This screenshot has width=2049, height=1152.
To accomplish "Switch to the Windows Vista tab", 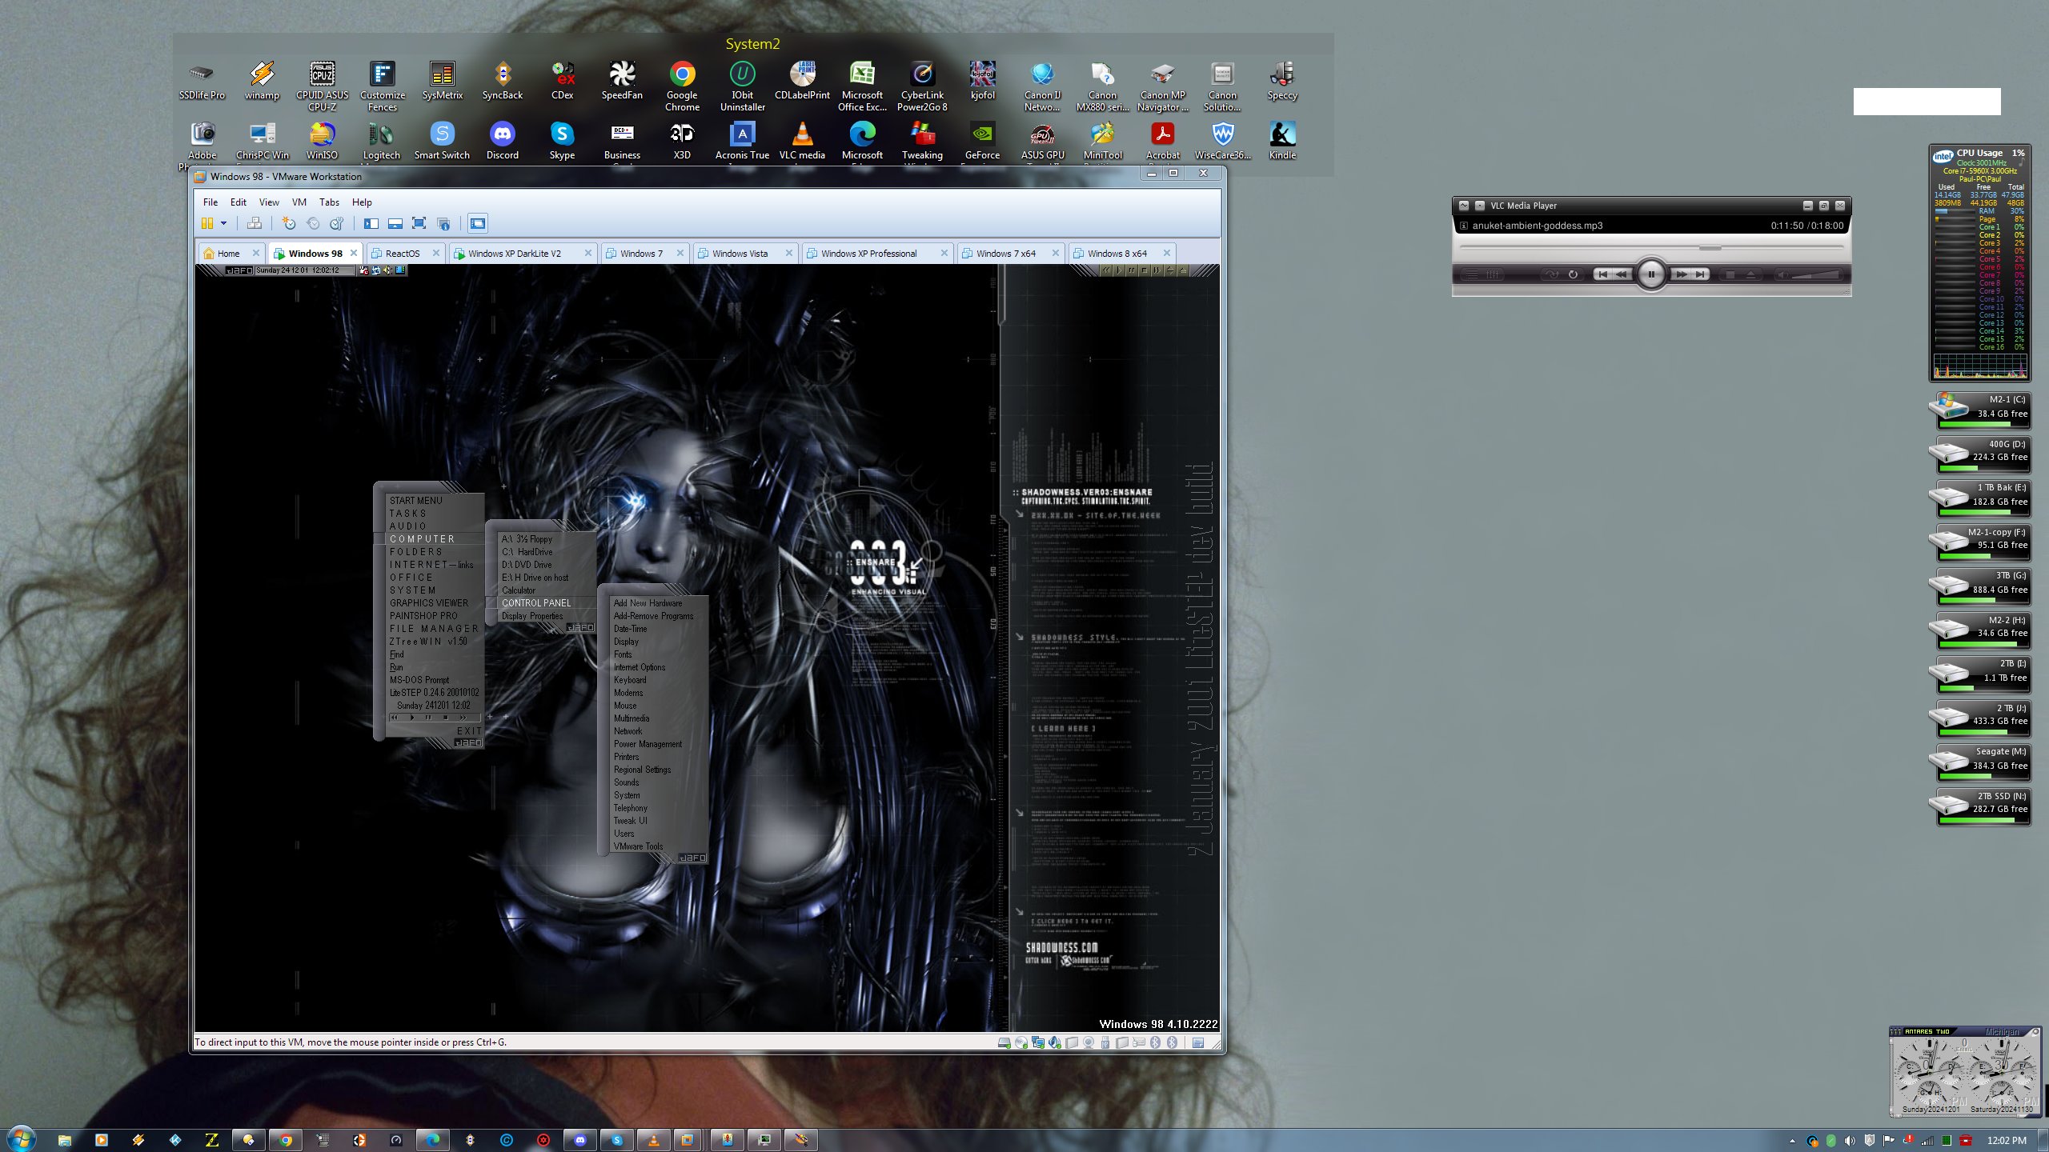I will click(x=740, y=254).
